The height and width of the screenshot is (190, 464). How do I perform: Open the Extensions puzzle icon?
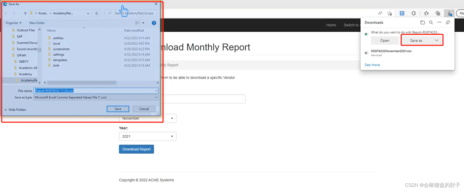point(414,13)
